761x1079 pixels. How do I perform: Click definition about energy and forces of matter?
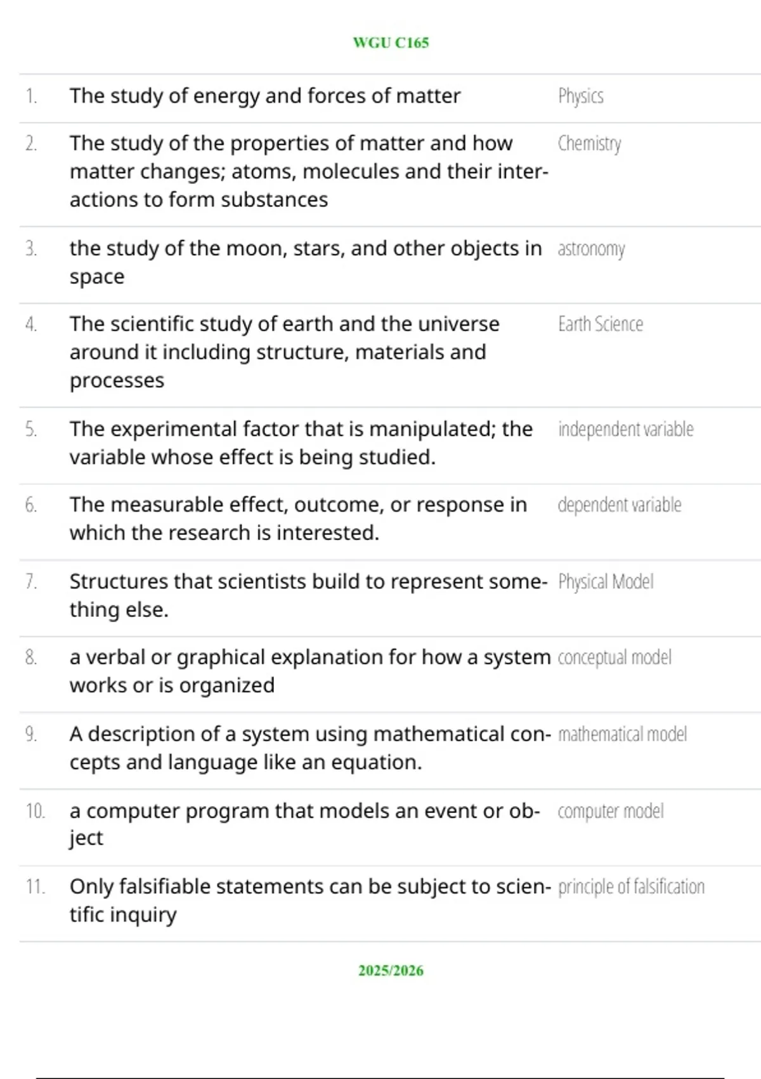[265, 96]
